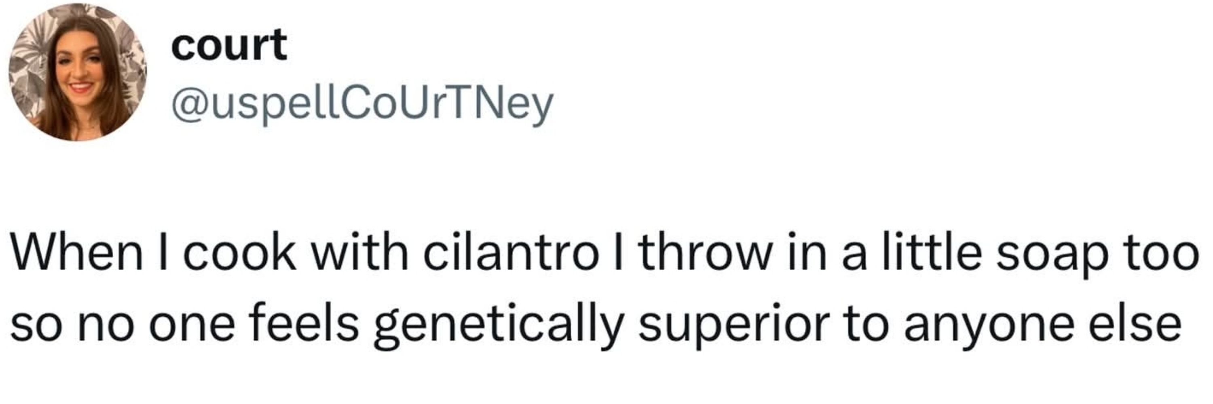Open the profile picture avatar
The image size is (1213, 404).
pyautogui.click(x=78, y=72)
